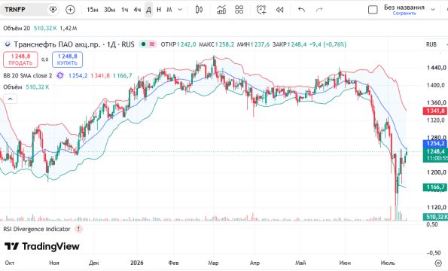
Task: Select the daily Д timeframe
Action: (148, 10)
